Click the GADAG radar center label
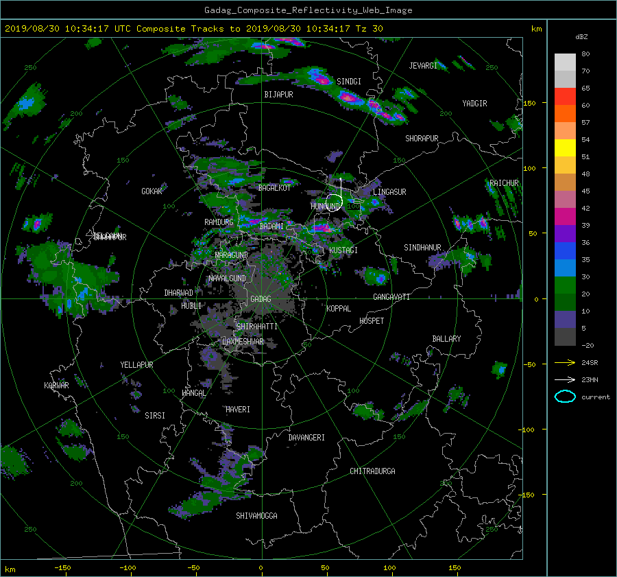 tap(261, 299)
